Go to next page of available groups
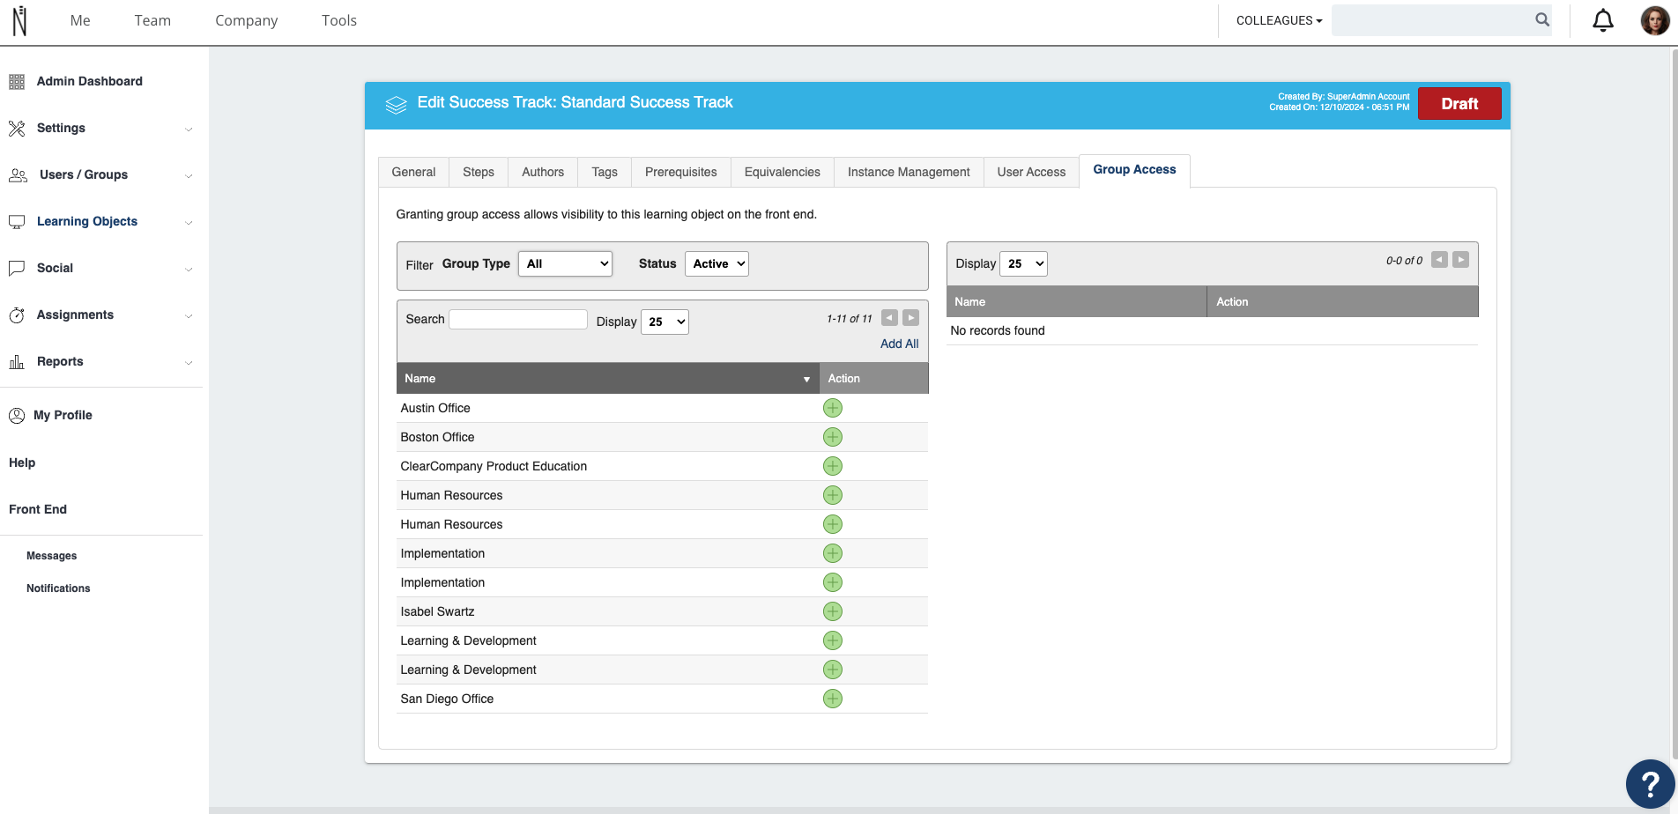The width and height of the screenshot is (1678, 814). [x=910, y=318]
